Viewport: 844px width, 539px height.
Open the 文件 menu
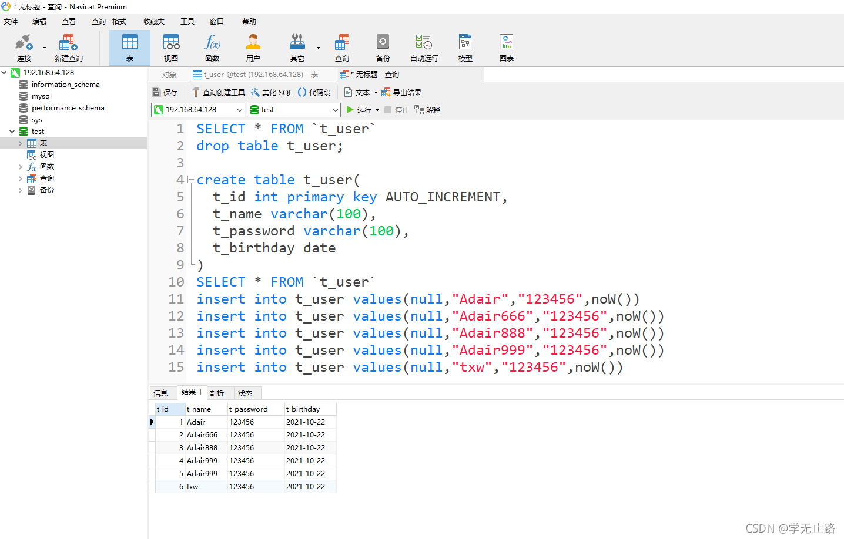pyautogui.click(x=11, y=22)
